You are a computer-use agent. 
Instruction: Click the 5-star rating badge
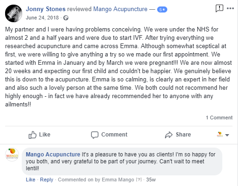coord(162,10)
